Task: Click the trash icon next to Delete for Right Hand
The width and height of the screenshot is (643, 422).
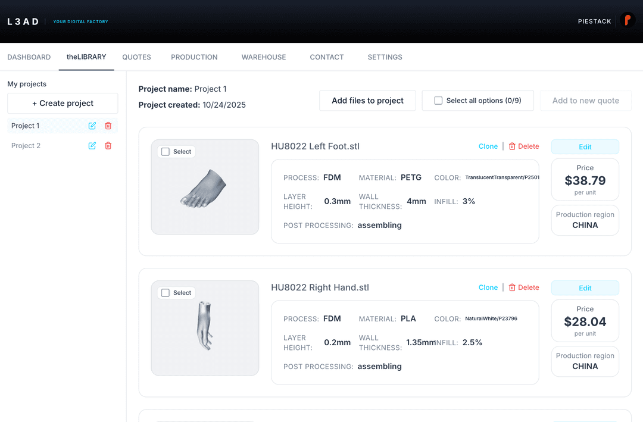Action: click(513, 287)
